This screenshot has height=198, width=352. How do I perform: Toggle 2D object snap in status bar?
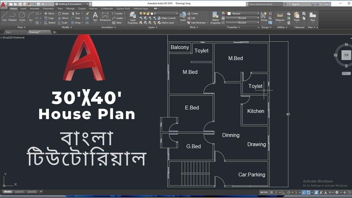pyautogui.click(x=308, y=193)
